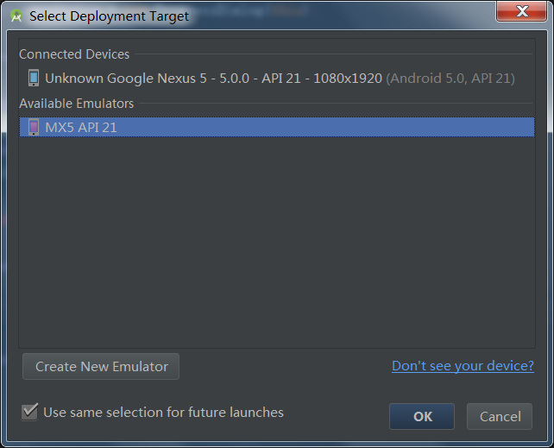
Task: Cancel the deployment target dialog
Action: coord(500,416)
